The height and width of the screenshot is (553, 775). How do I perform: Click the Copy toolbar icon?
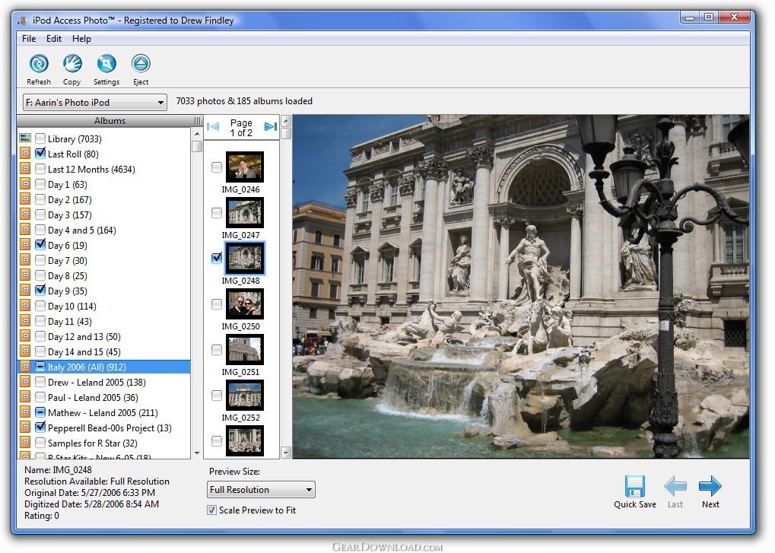click(72, 64)
